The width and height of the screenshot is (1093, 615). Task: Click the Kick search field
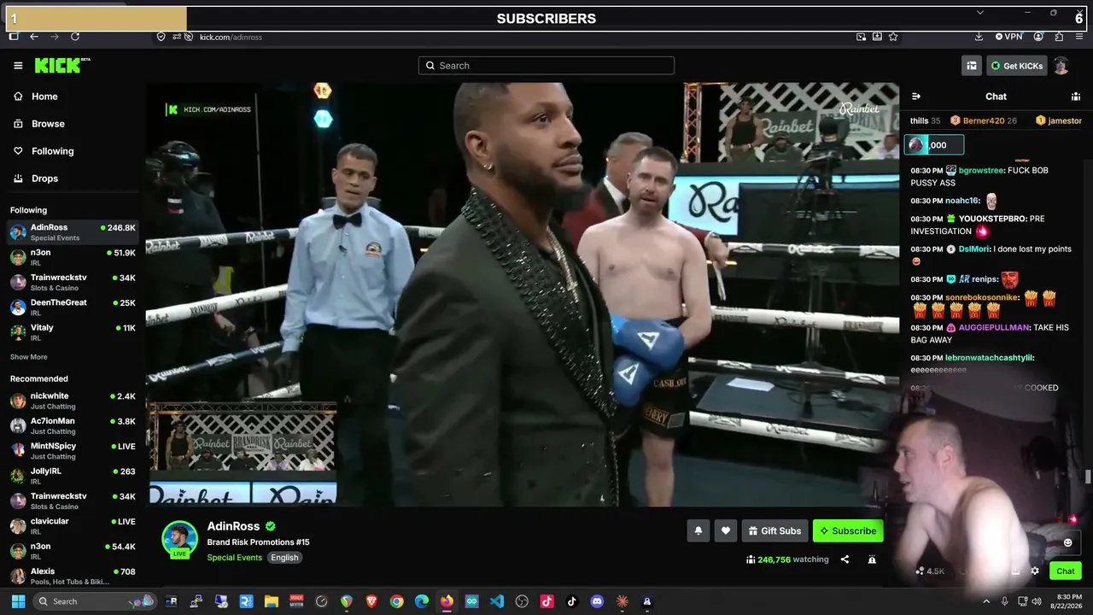(546, 66)
